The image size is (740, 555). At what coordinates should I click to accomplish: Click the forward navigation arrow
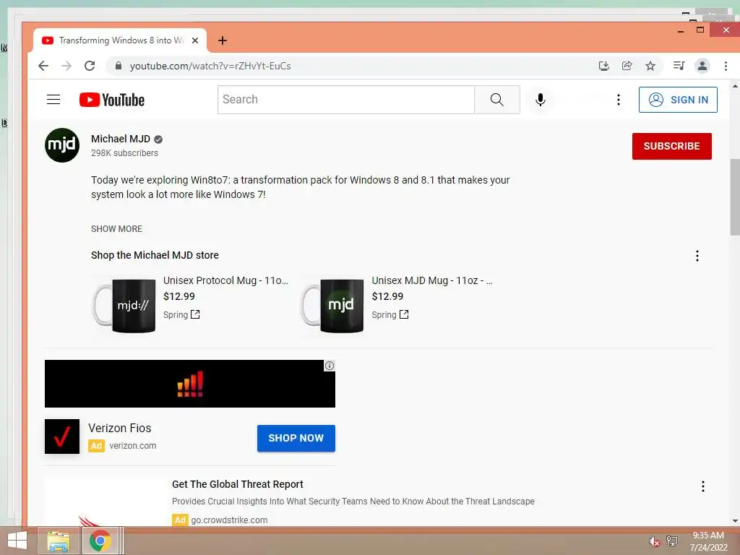pos(66,66)
